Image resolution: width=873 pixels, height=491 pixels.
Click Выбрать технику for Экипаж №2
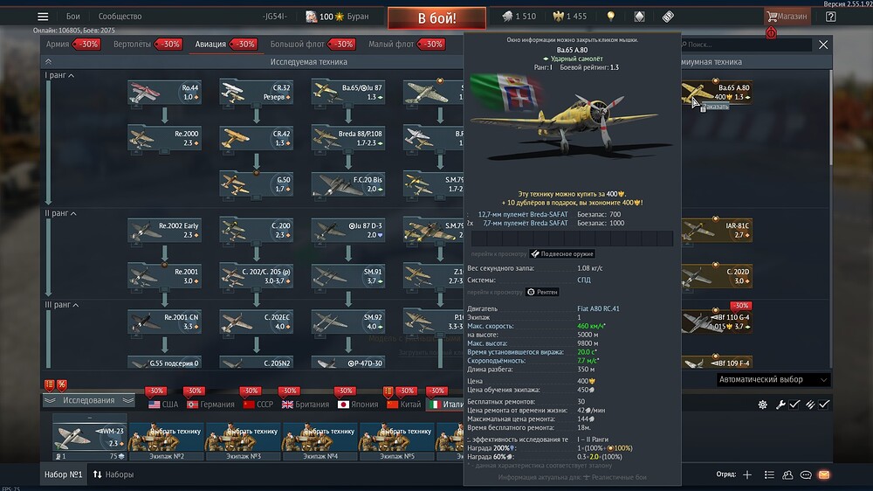pyautogui.click(x=167, y=437)
